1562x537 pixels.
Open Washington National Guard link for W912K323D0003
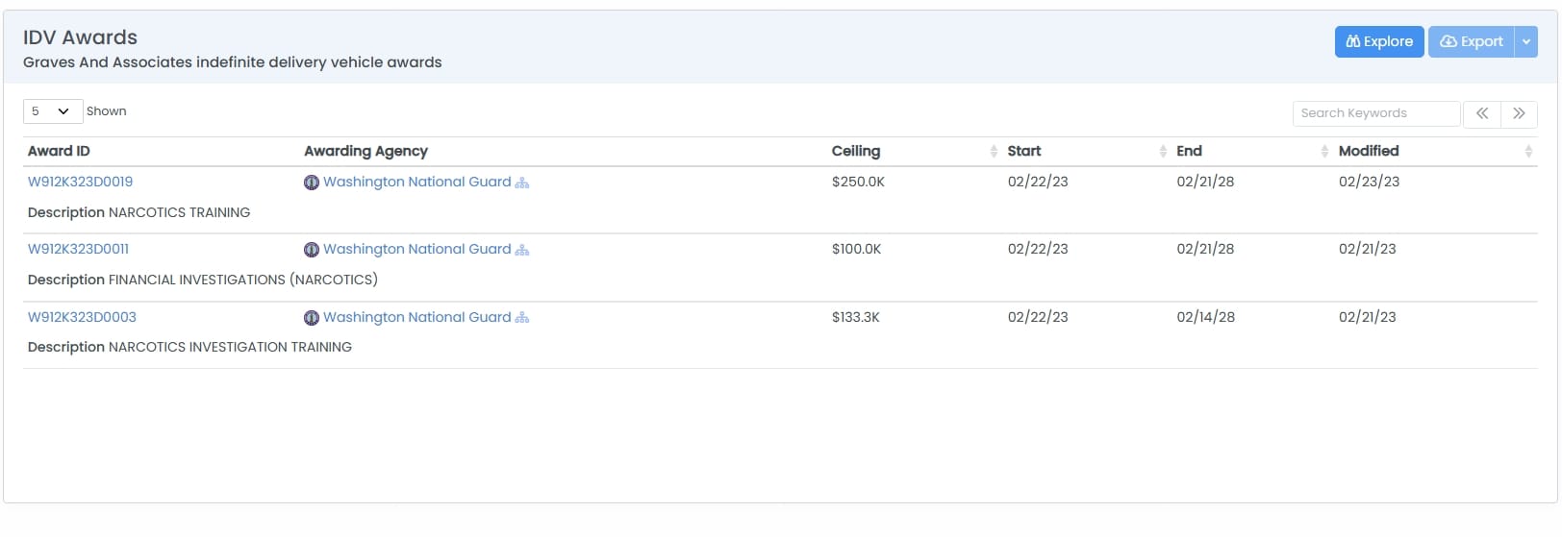(416, 317)
